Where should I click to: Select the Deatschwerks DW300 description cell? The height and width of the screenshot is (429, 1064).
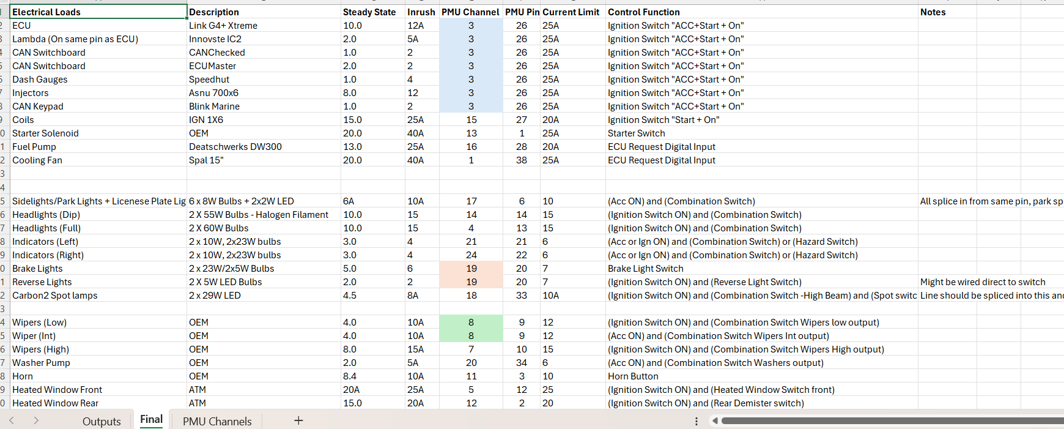click(x=264, y=146)
